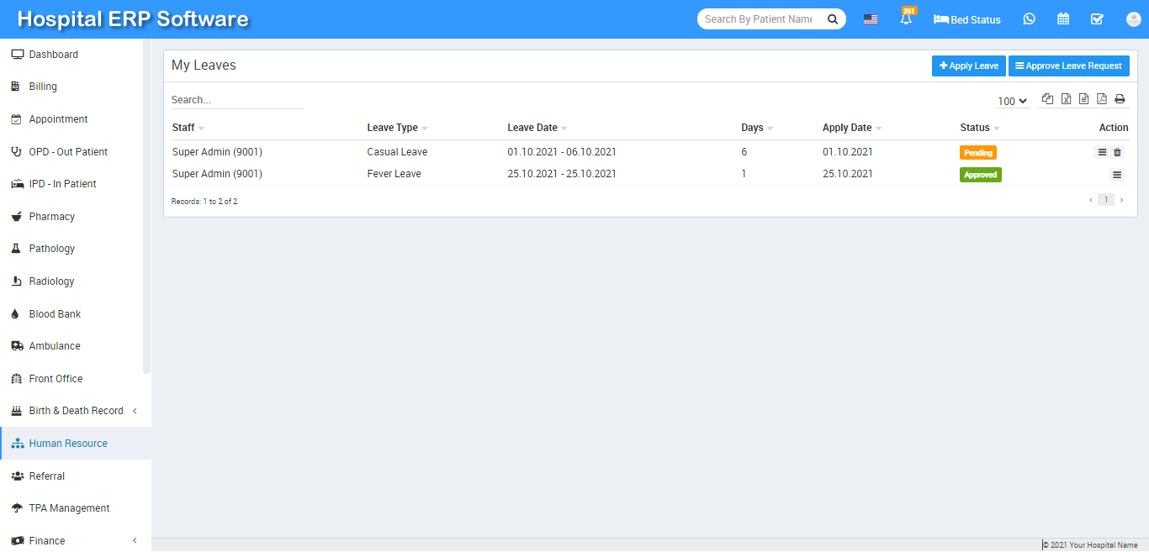The image size is (1149, 552).
Task: Delete the pending Casual Leave entry
Action: point(1117,152)
